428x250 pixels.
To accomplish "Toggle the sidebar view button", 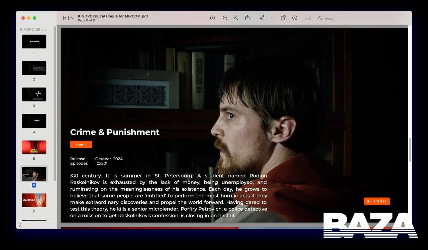I will click(x=66, y=18).
